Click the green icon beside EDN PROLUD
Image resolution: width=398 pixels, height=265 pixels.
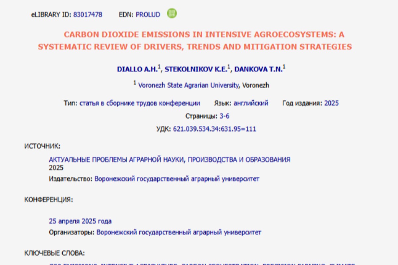click(172, 14)
